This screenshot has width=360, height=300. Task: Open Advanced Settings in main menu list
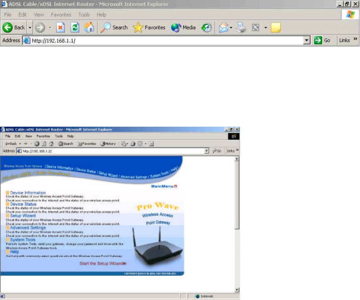[28, 227]
